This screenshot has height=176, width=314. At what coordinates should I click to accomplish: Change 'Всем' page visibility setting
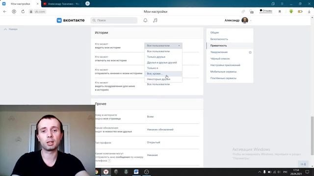(150, 116)
